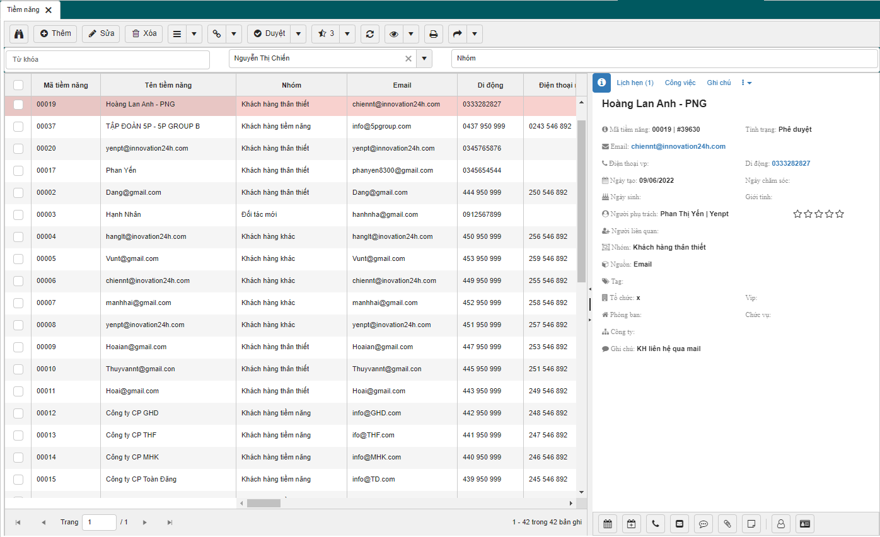Click the Duyệt approve button
Screen dimensions: 880x537
(269, 34)
